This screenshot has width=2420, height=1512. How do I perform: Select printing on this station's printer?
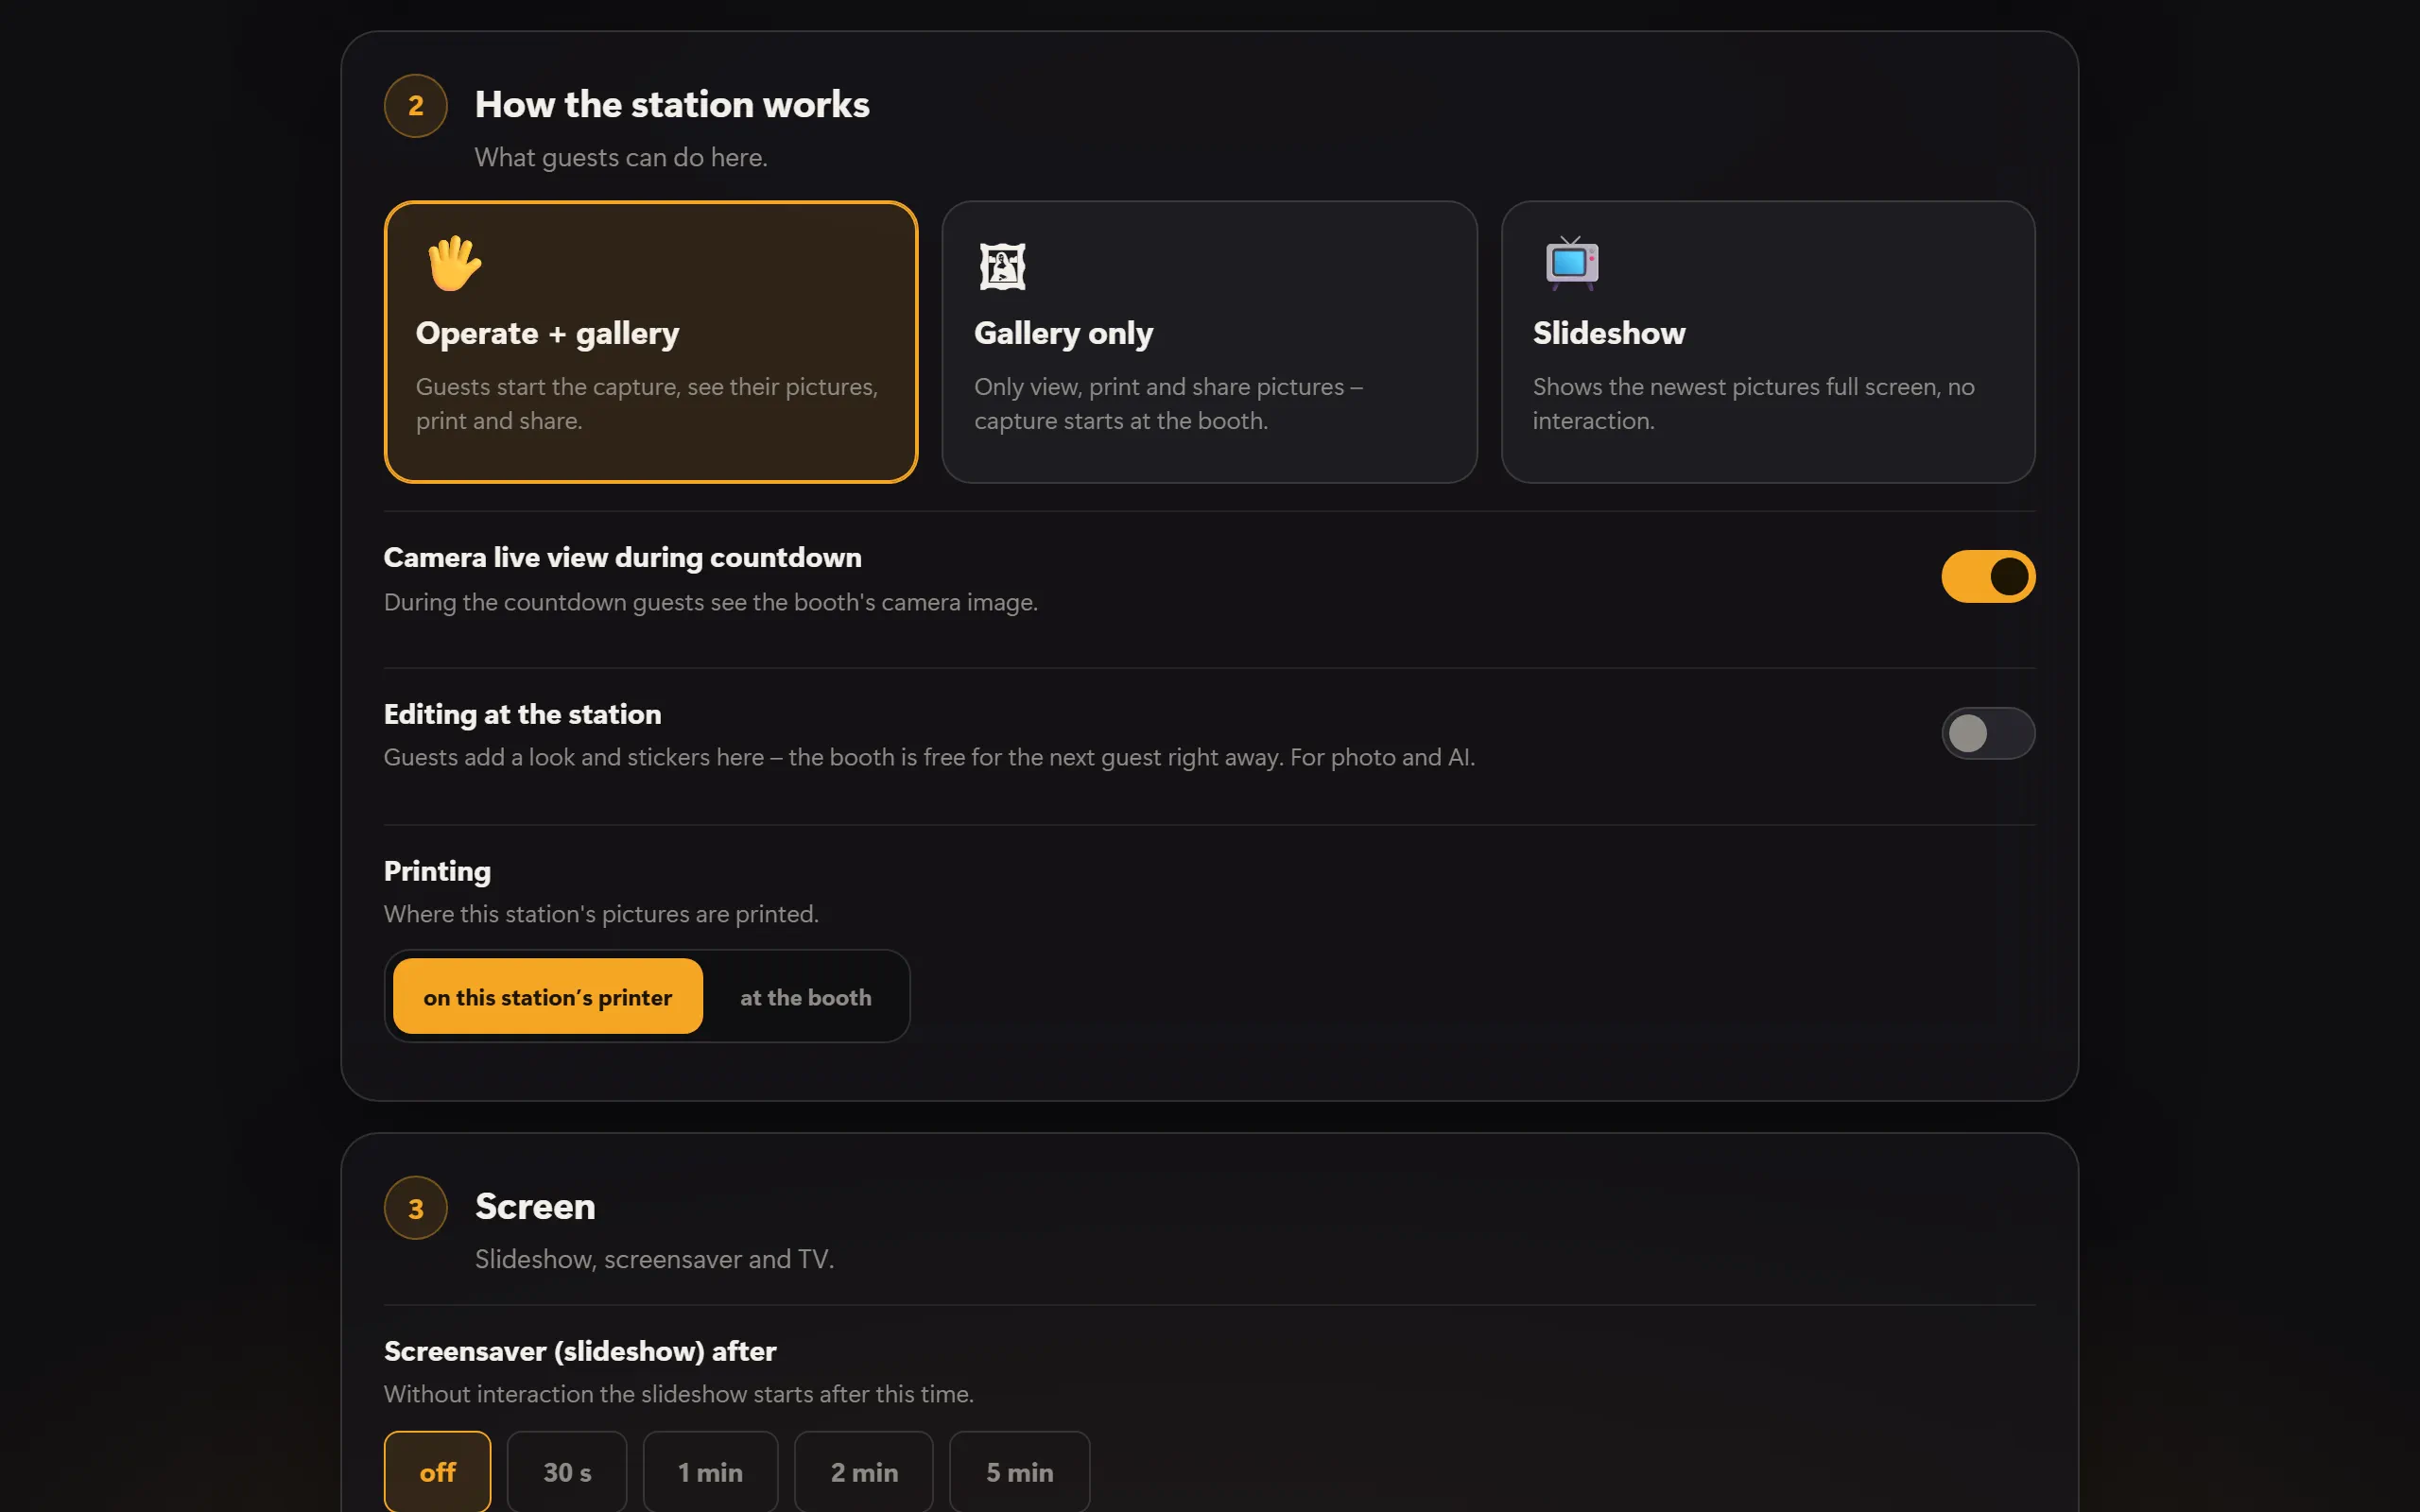(x=548, y=996)
